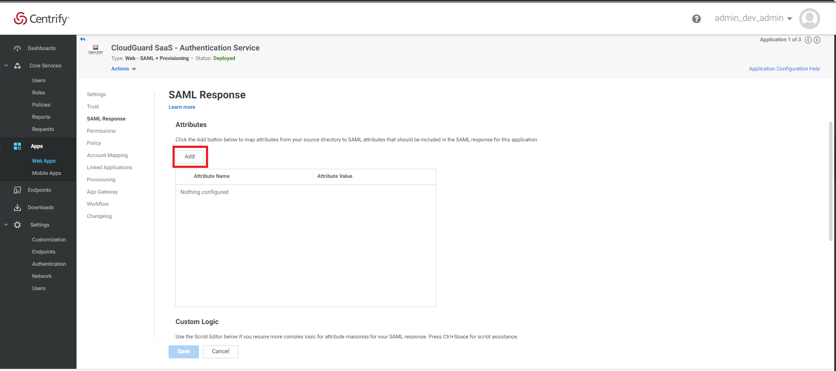The width and height of the screenshot is (836, 371).
Task: Open Customization under Settings
Action: tap(49, 240)
